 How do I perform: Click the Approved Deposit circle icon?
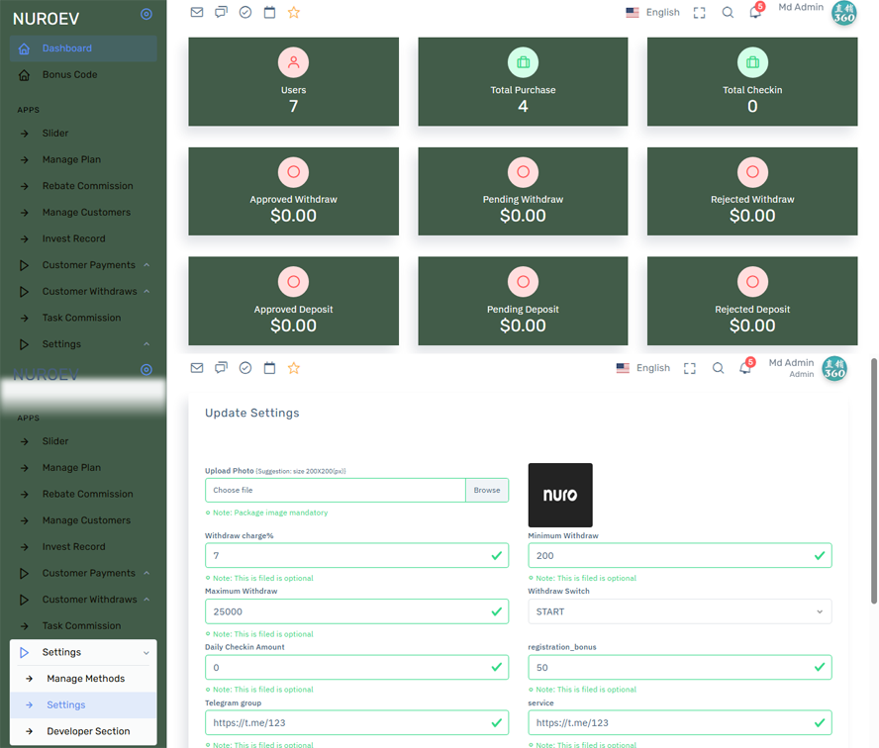point(293,282)
